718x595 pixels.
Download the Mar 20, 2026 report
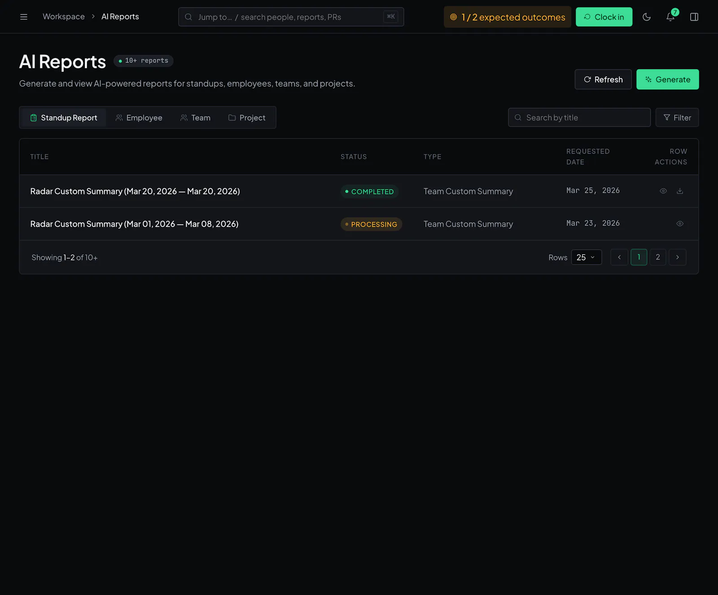(x=680, y=191)
